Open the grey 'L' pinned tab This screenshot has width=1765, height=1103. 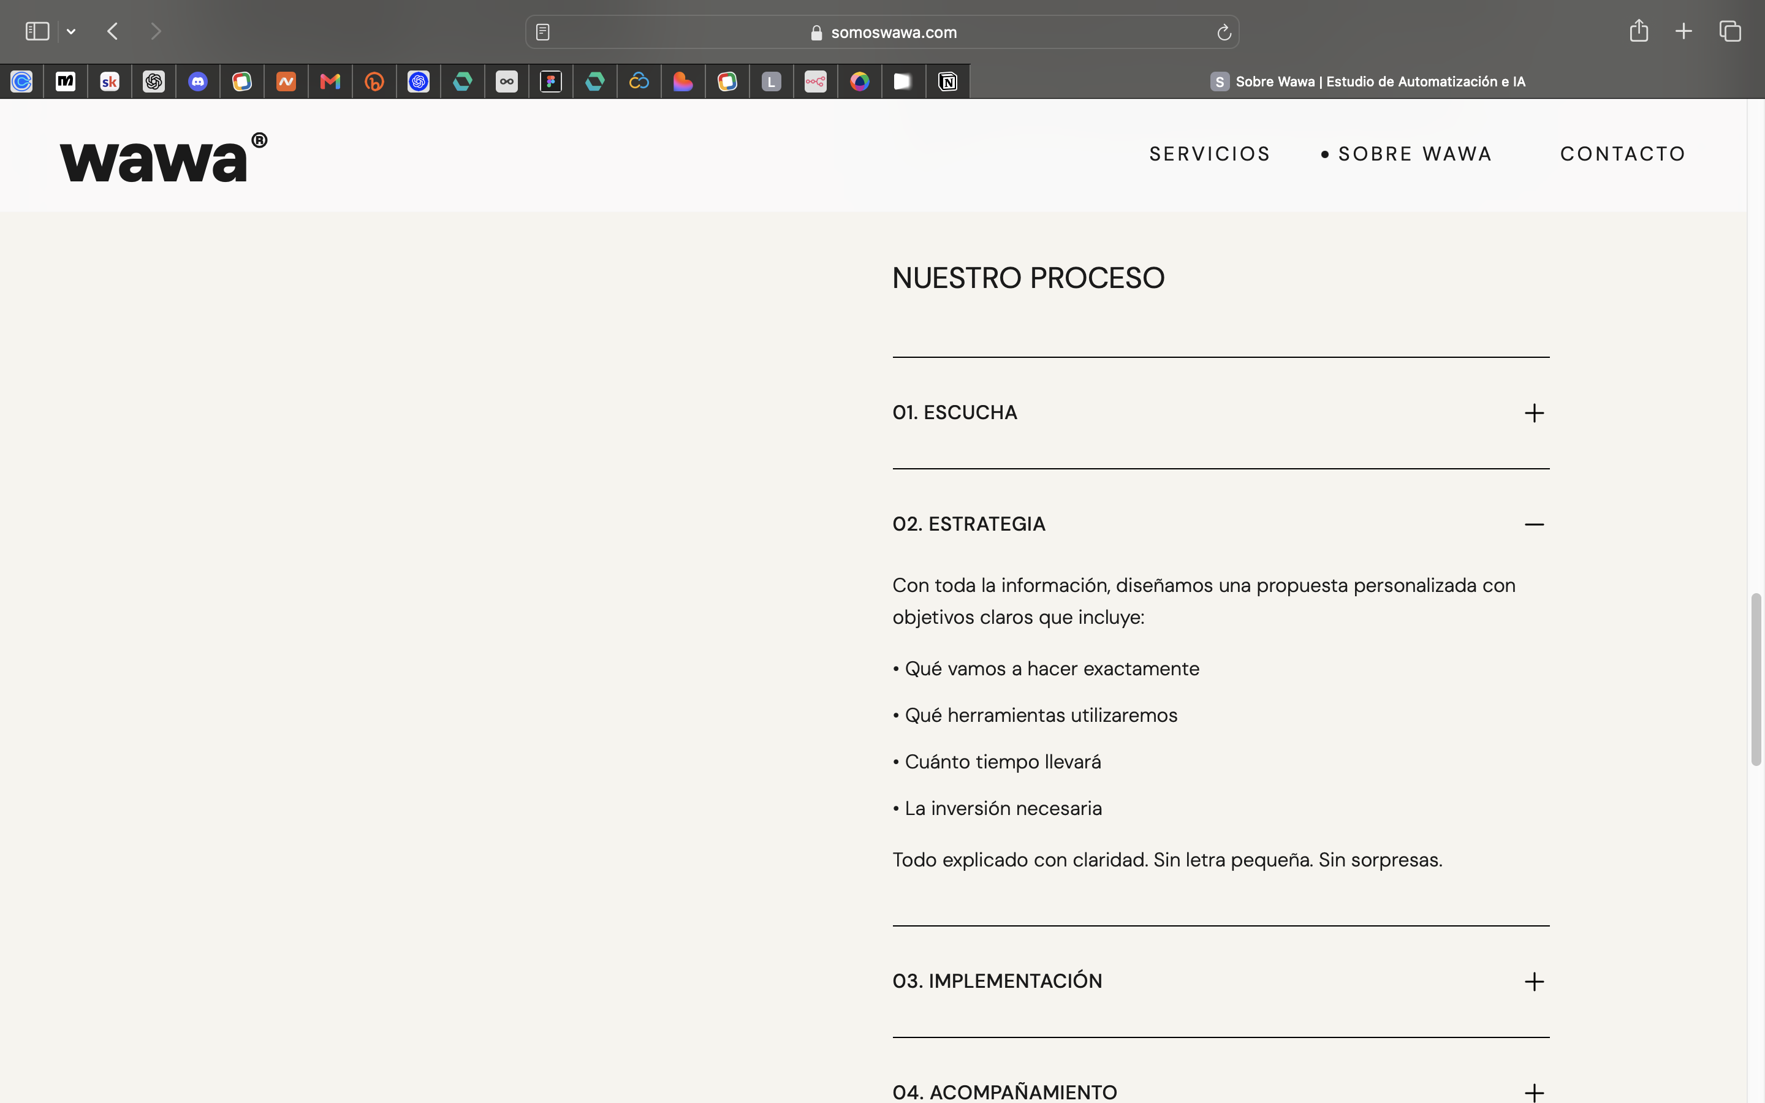pos(771,81)
